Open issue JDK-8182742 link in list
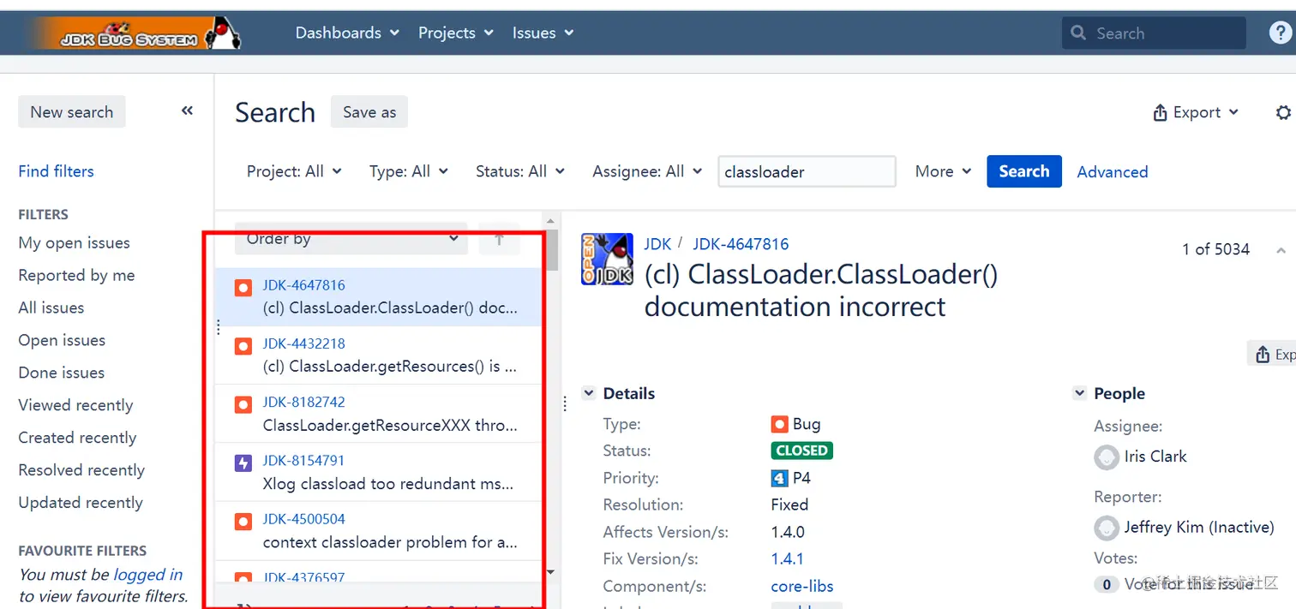This screenshot has width=1296, height=609. tap(304, 402)
